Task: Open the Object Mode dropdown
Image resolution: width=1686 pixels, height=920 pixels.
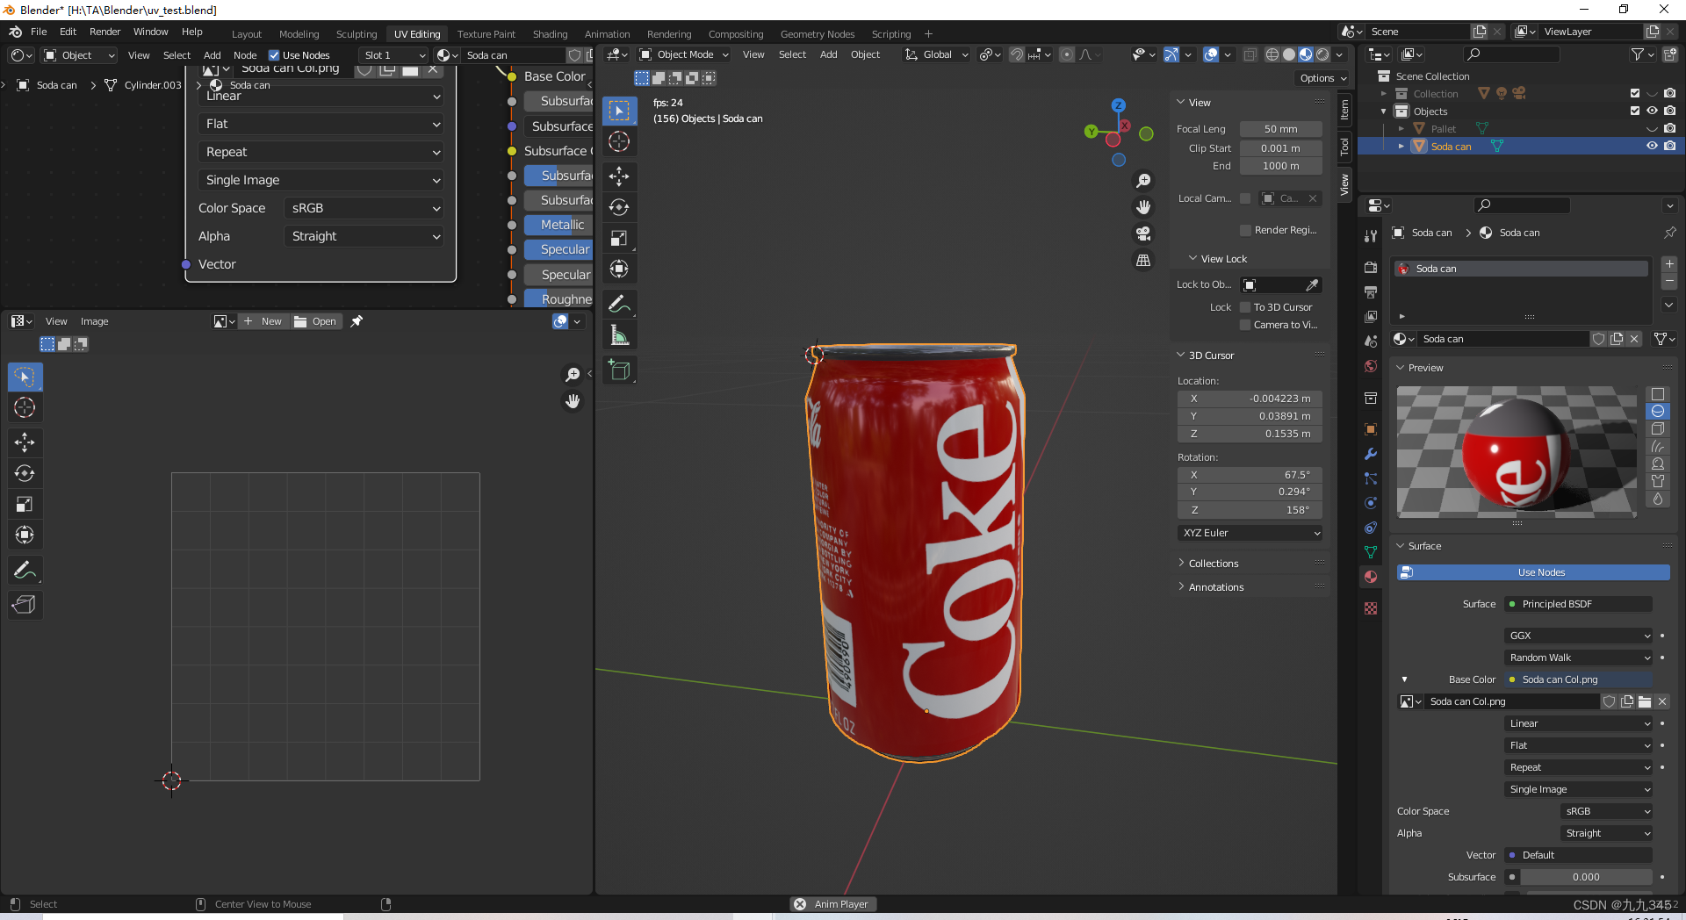Action: 684,54
